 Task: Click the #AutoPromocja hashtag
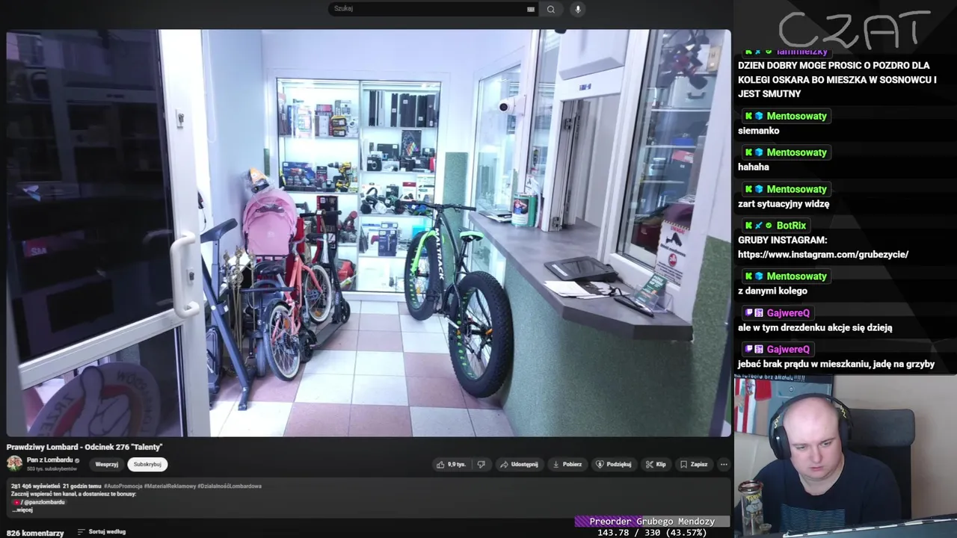125,486
